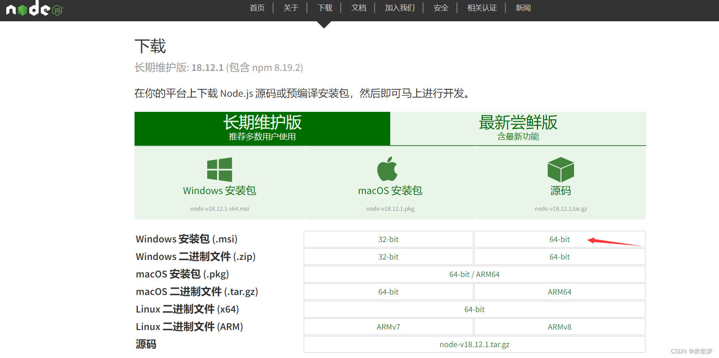Click the 18.12.1 version text
Image resolution: width=719 pixels, height=358 pixels.
point(207,68)
